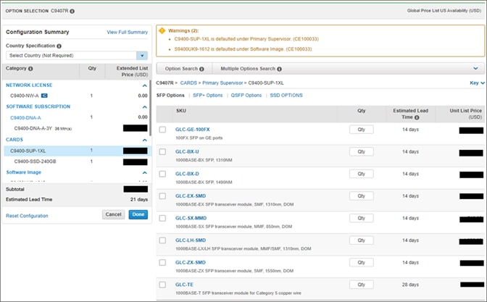Click Qty field for GLC-SX-MMD
This screenshot has width=487, height=302.
click(362, 218)
